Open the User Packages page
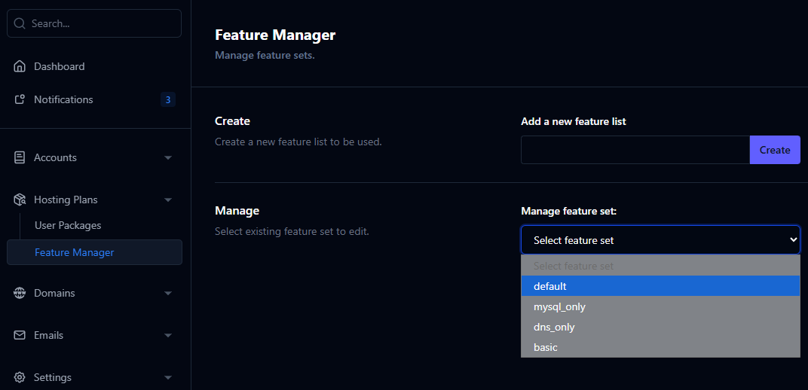 [68, 225]
